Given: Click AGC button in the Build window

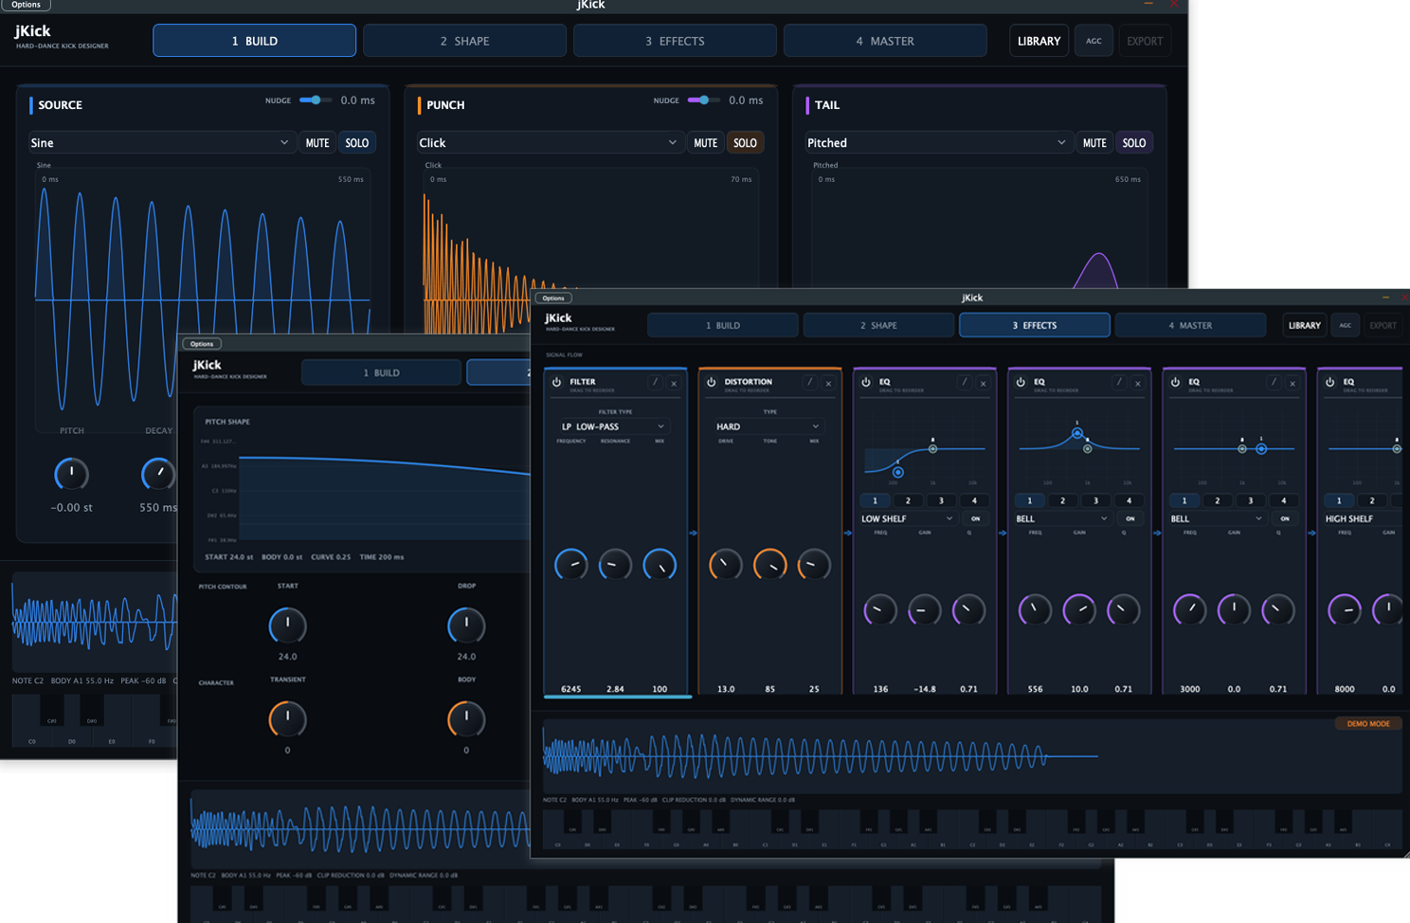Looking at the screenshot, I should tap(1094, 41).
